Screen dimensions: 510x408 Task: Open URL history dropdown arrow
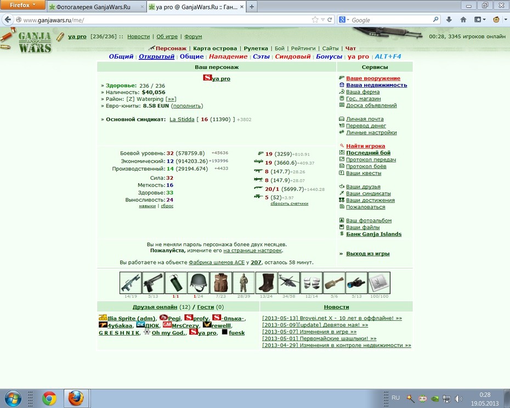pyautogui.click(x=322, y=20)
